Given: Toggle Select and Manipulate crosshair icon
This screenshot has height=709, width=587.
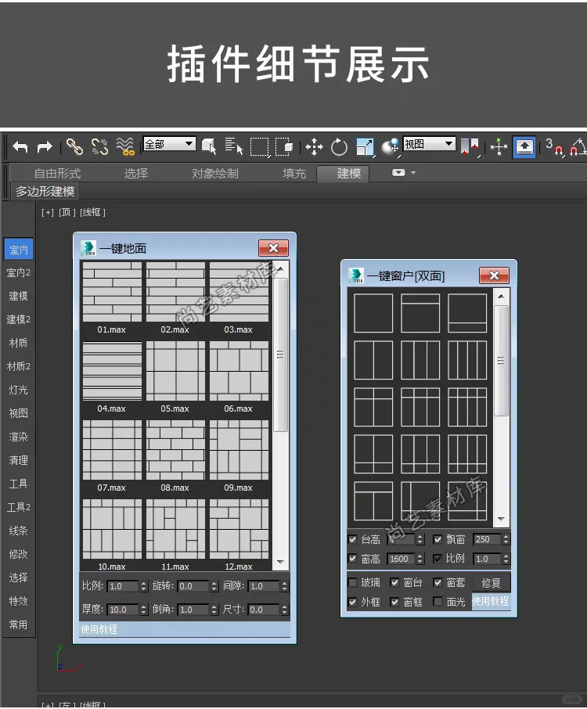Looking at the screenshot, I should pos(499,147).
